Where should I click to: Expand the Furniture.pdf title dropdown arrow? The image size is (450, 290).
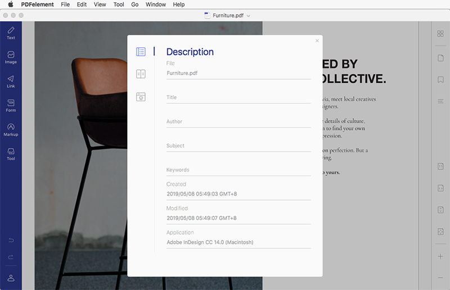click(x=249, y=16)
